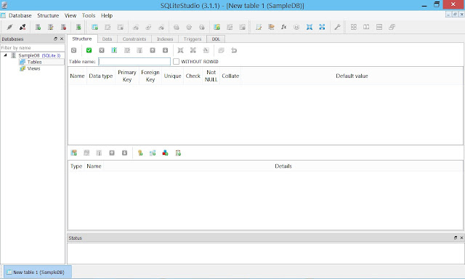This screenshot has height=279, width=465.
Task: Click the Data type column header
Action: pyautogui.click(x=101, y=76)
